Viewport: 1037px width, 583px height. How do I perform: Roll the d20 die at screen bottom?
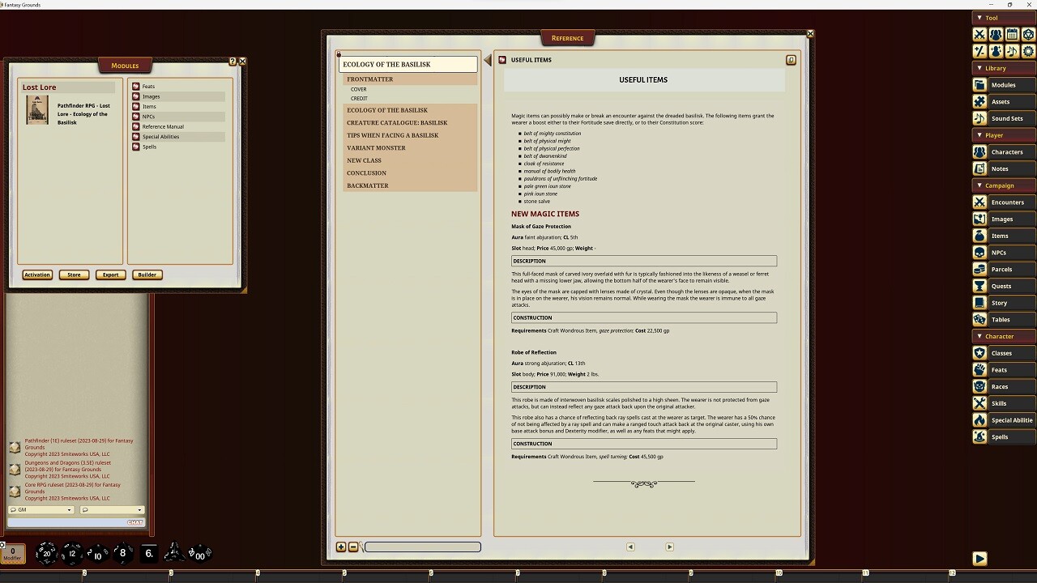tap(46, 553)
